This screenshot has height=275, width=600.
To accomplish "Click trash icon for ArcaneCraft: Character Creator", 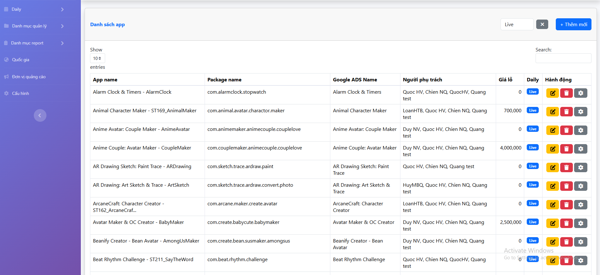I will tap(566, 205).
